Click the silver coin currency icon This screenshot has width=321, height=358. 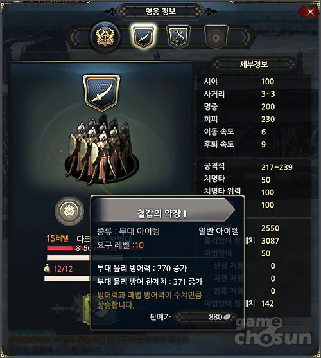click(227, 317)
